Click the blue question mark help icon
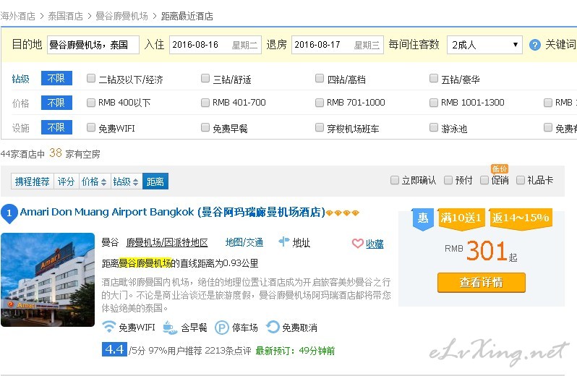Image resolution: width=577 pixels, height=376 pixels. [534, 45]
